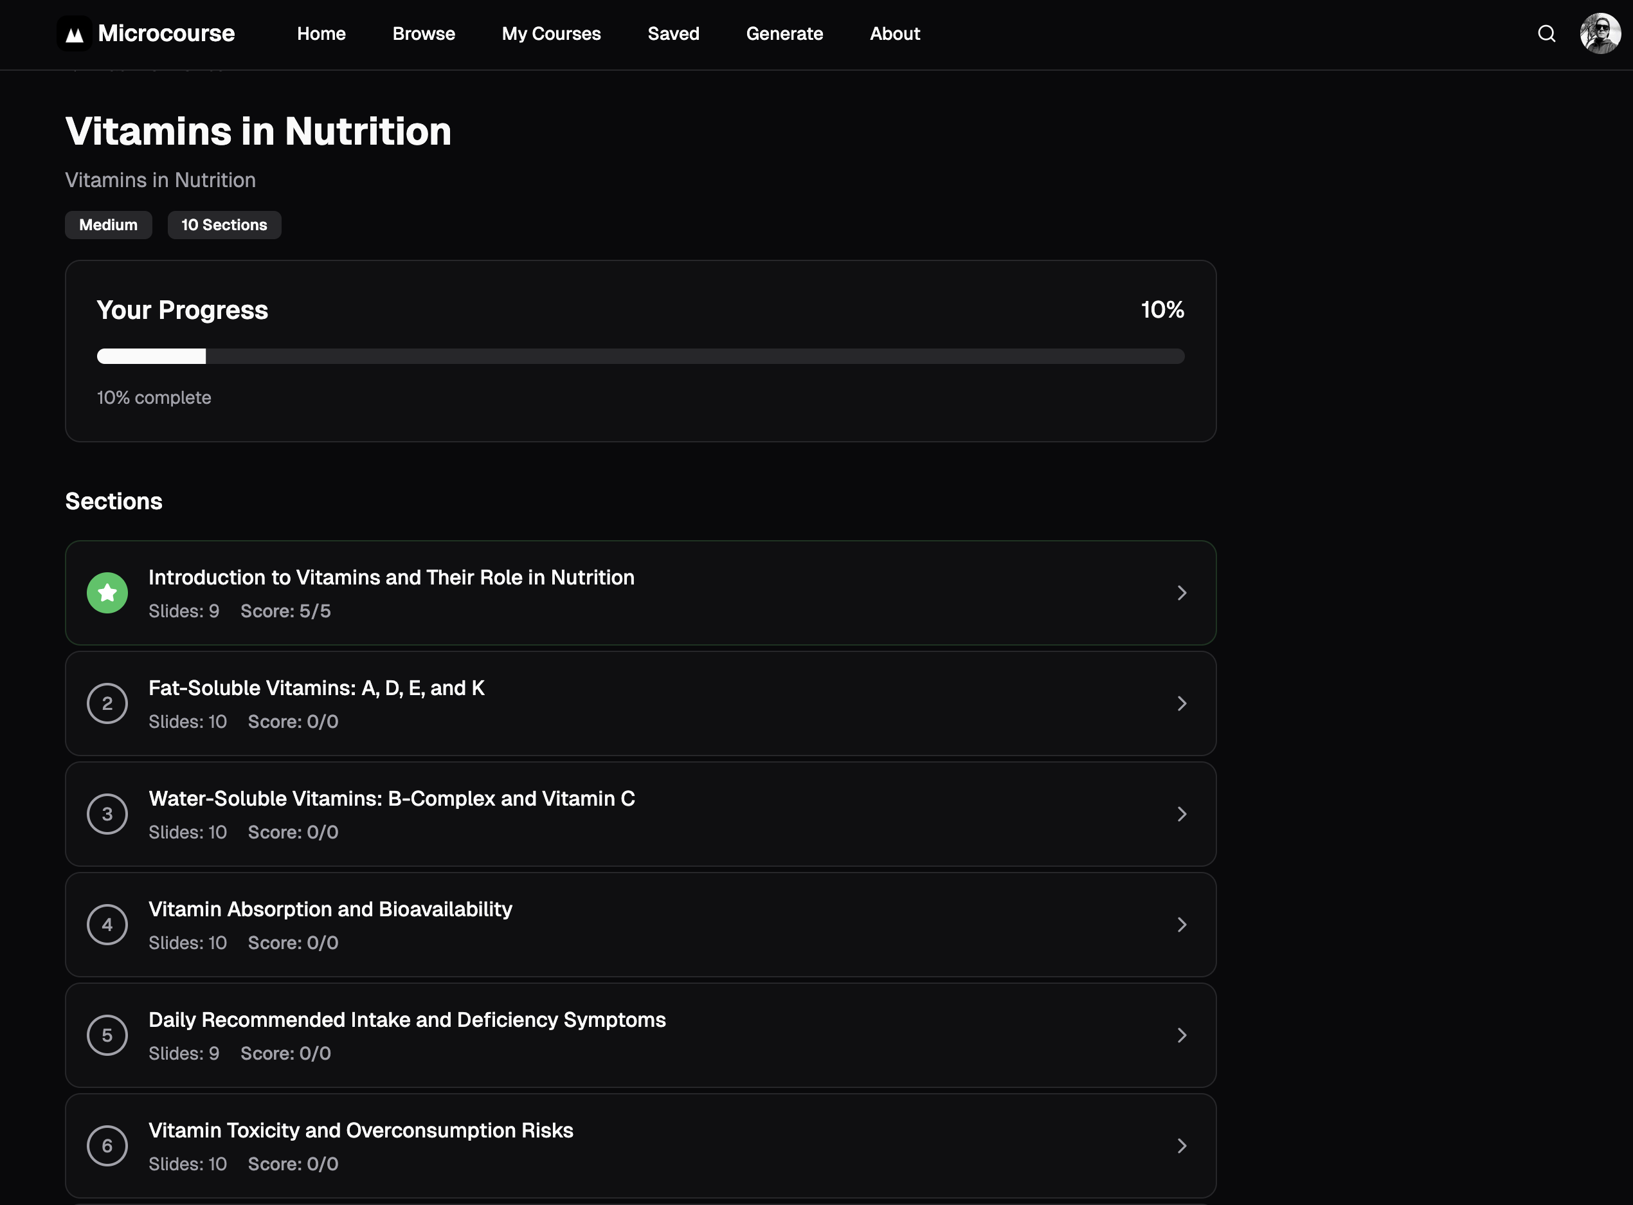Go to My Courses in navigation
Screen dimensions: 1633x1205
552,33
